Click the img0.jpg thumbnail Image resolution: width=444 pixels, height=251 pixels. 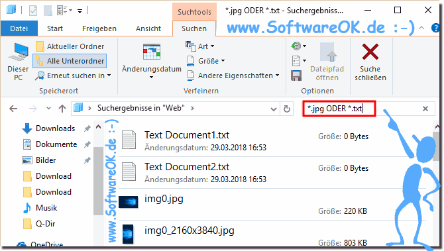(x=129, y=202)
